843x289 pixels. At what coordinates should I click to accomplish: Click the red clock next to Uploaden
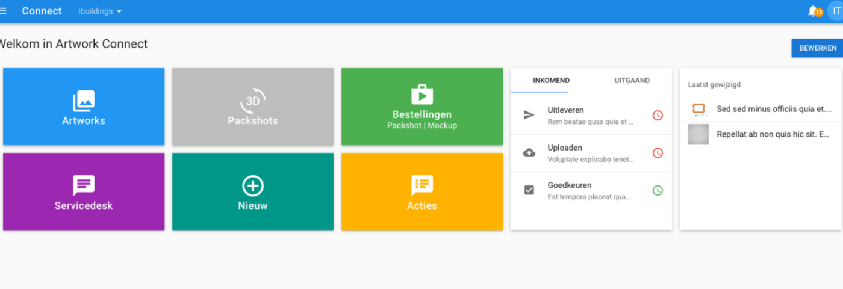pos(658,153)
